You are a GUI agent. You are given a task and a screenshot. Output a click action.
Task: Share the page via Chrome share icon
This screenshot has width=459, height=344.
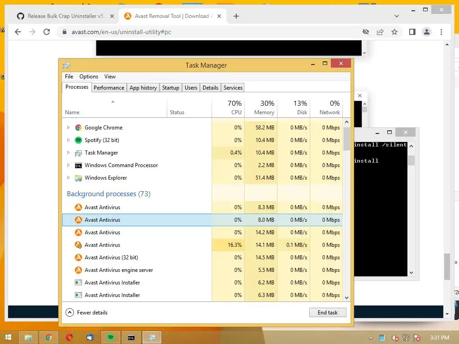coord(380,32)
